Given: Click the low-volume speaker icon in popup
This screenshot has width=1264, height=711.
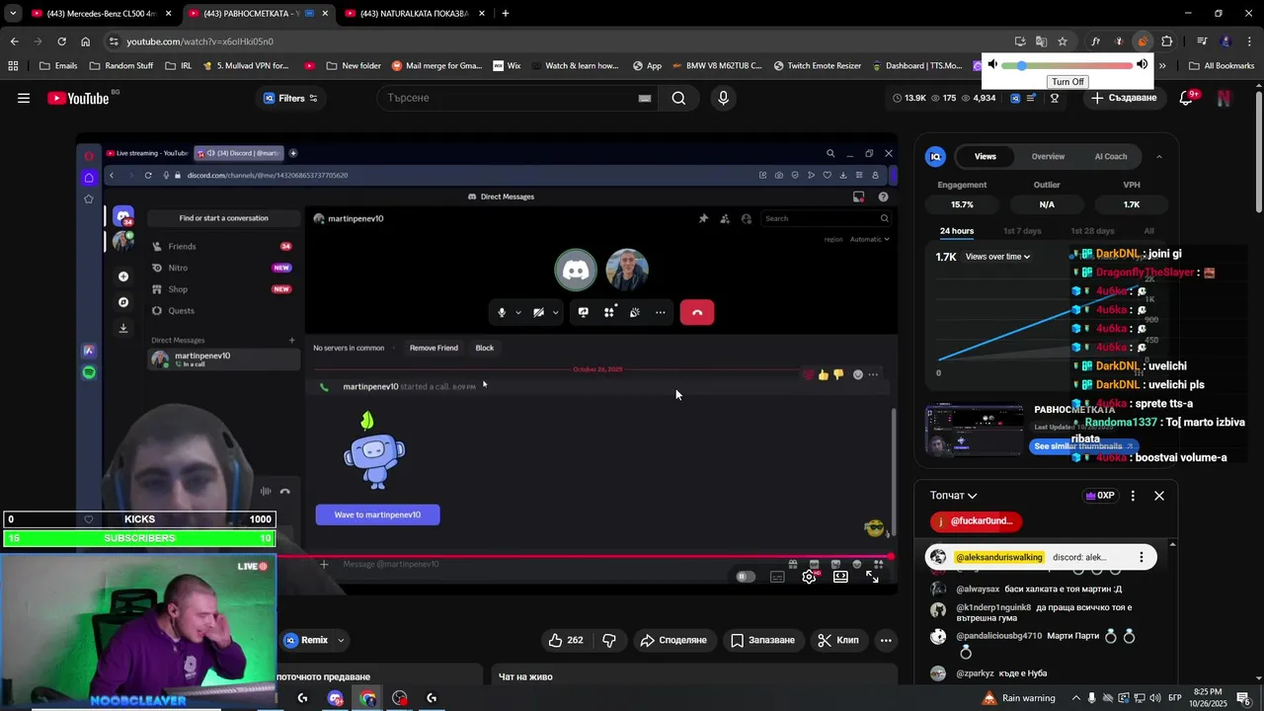Looking at the screenshot, I should [992, 65].
